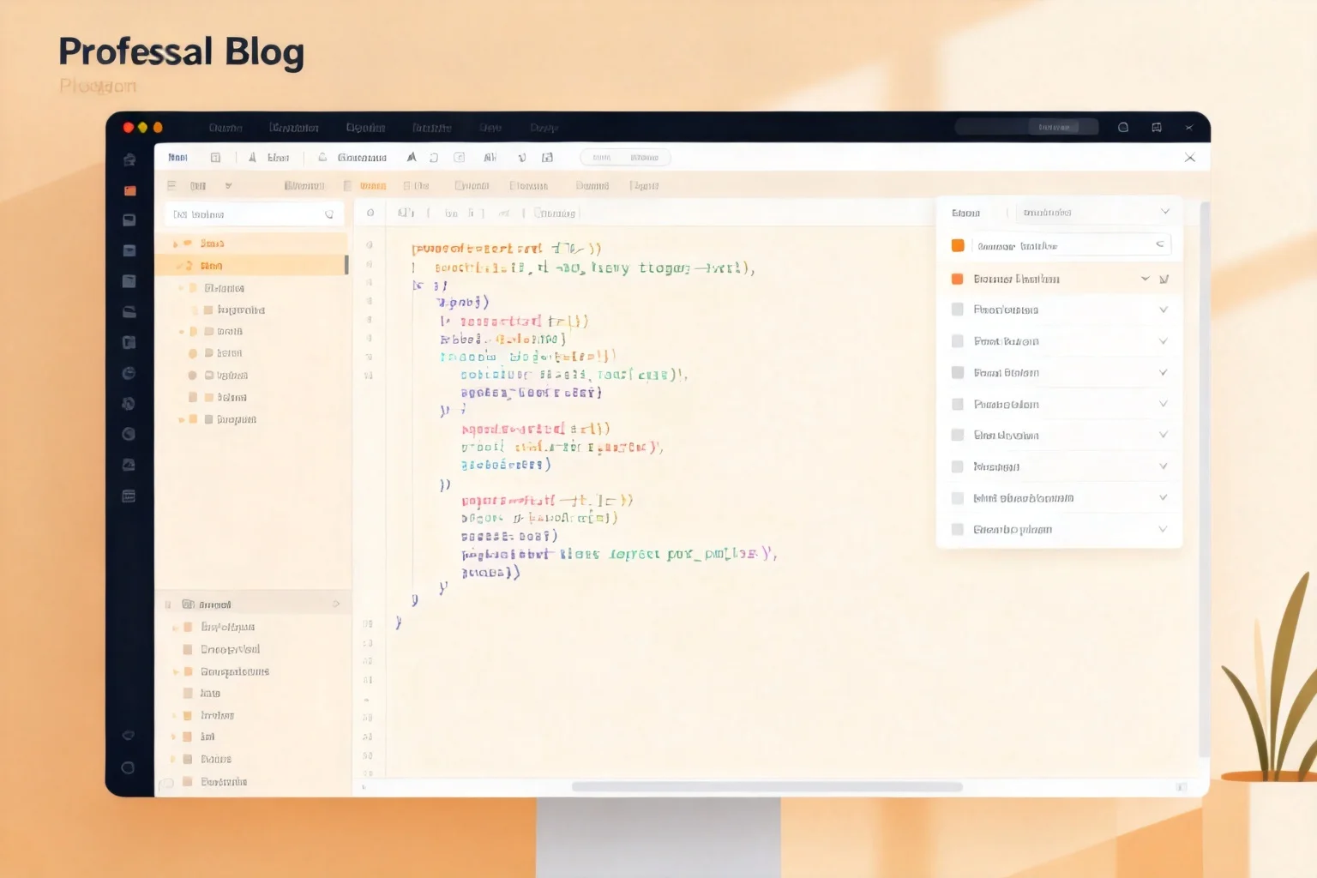Expand the last row chevron in the right panel
The width and height of the screenshot is (1317, 878).
coord(1164,529)
